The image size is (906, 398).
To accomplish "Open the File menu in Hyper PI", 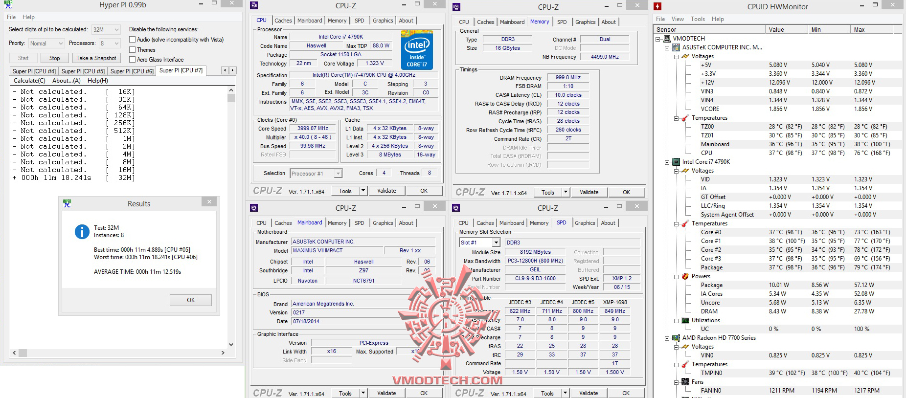I will [x=11, y=17].
